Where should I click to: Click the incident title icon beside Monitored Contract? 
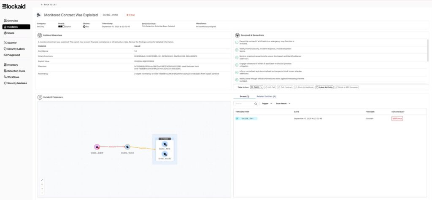[x=39, y=15]
